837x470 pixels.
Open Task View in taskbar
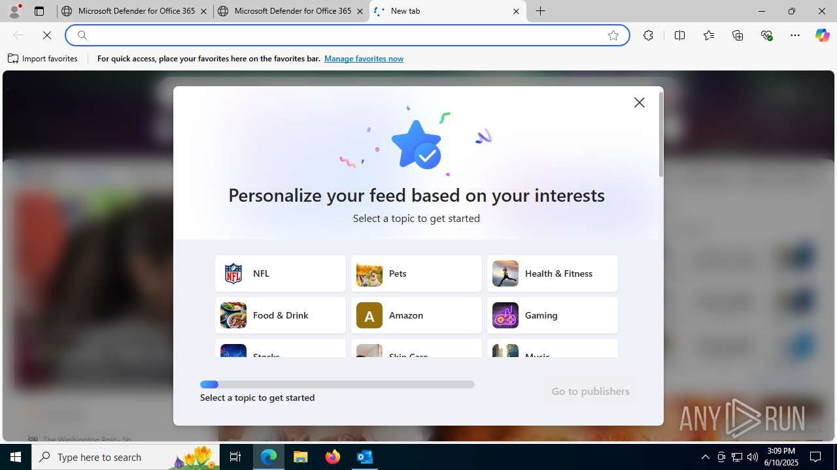pos(235,457)
